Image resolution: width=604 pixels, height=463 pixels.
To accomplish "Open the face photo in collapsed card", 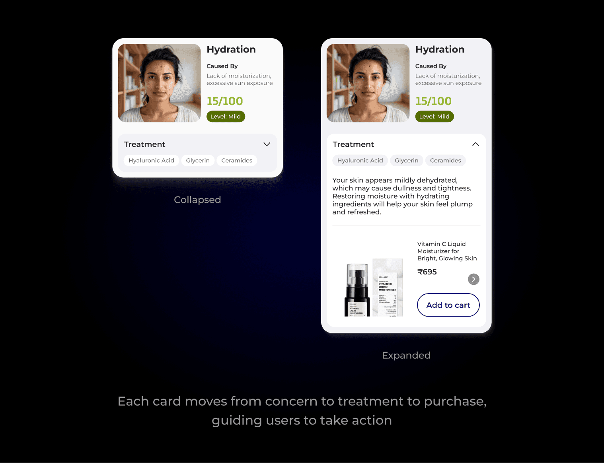I will click(160, 83).
